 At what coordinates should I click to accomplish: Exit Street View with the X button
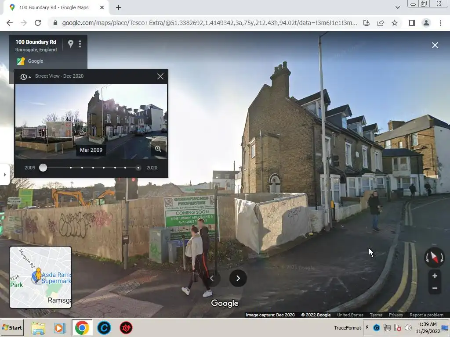coord(435,45)
